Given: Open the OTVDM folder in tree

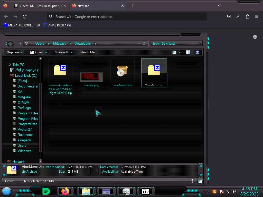Looking at the screenshot, I should point(21,103).
